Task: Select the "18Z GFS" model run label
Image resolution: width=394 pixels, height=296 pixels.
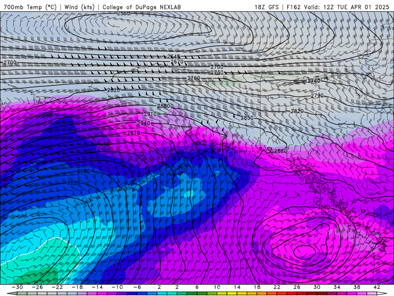Action: pos(266,7)
